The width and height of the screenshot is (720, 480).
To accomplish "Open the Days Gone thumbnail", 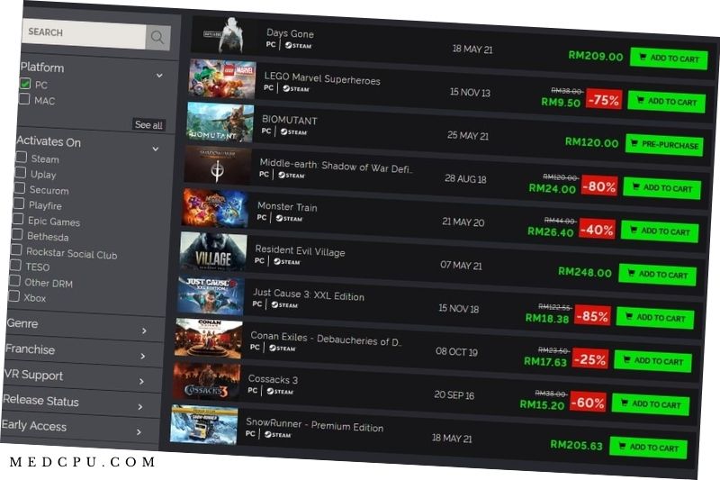I will pyautogui.click(x=224, y=35).
